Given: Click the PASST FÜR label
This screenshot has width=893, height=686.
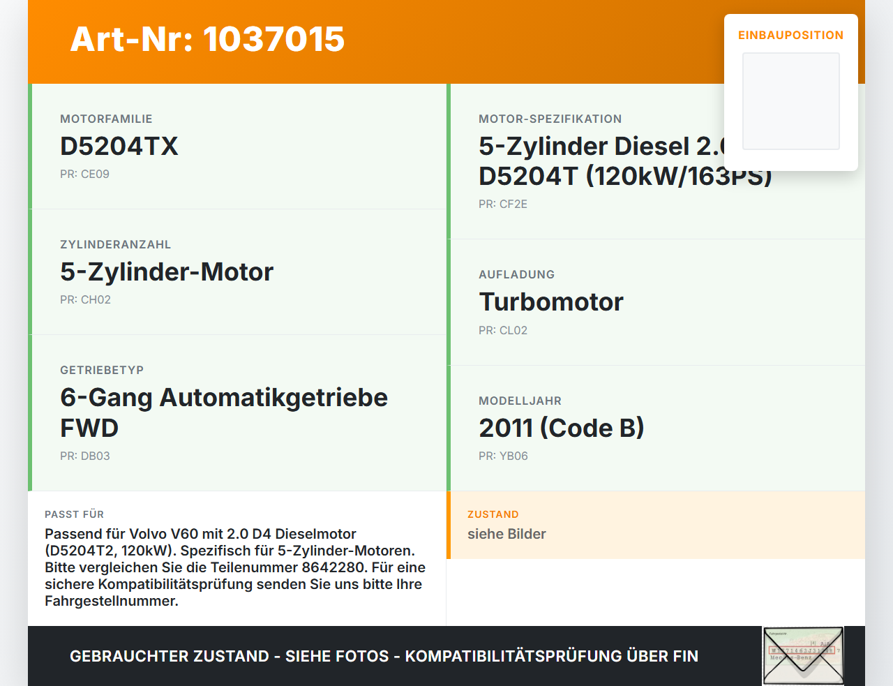Looking at the screenshot, I should [x=74, y=514].
